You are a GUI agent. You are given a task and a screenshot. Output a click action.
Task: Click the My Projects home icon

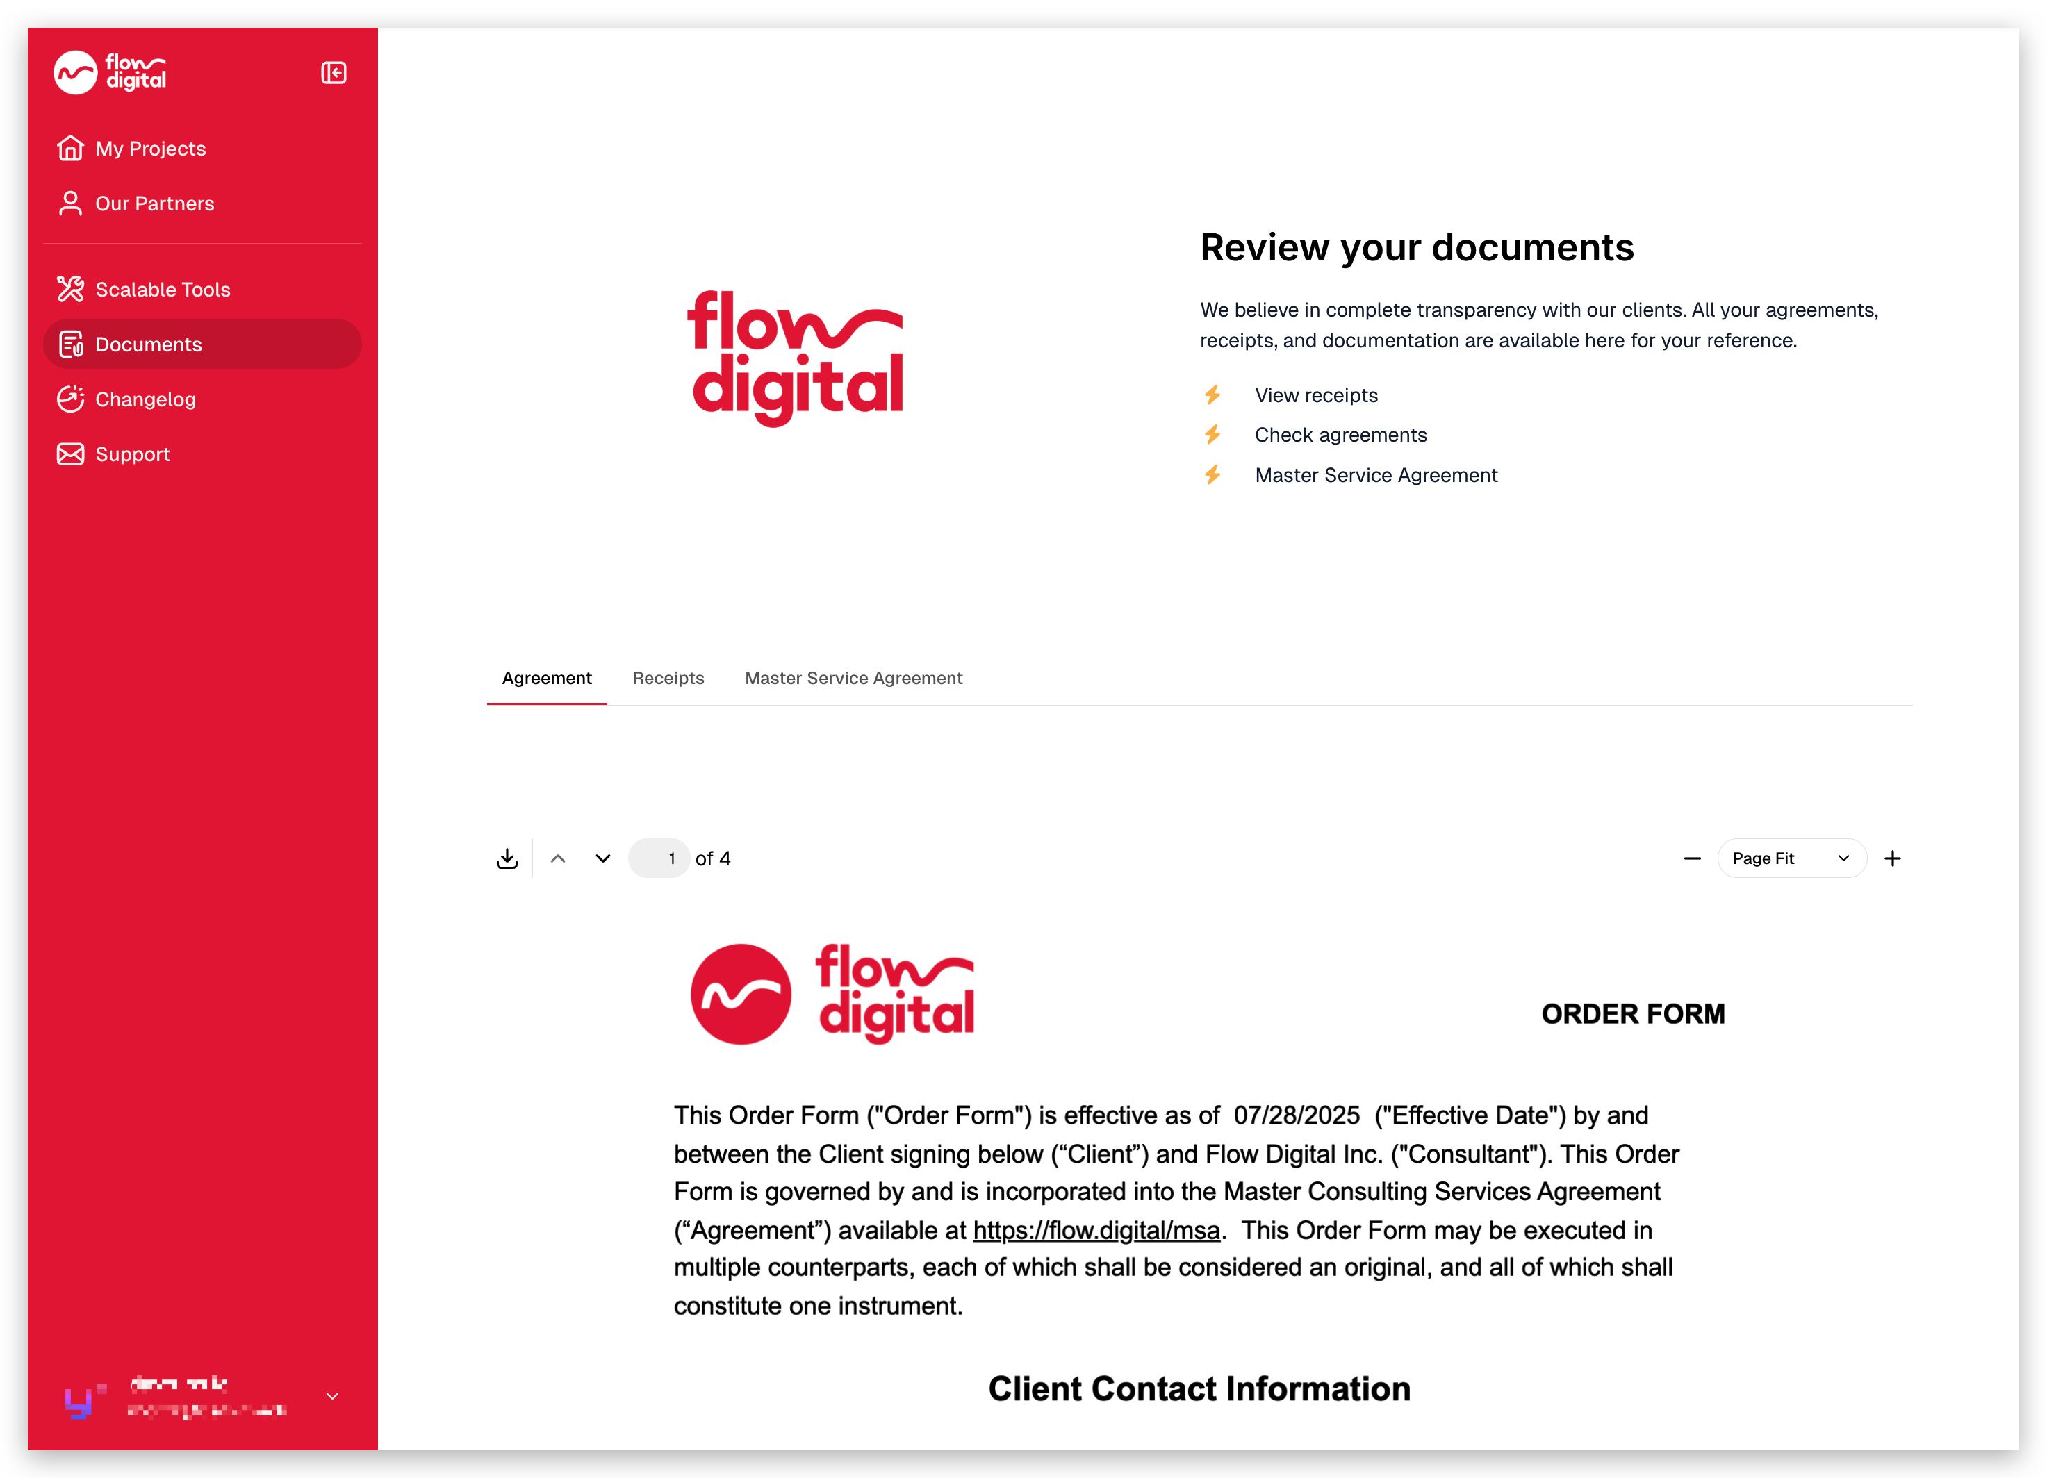(x=70, y=148)
